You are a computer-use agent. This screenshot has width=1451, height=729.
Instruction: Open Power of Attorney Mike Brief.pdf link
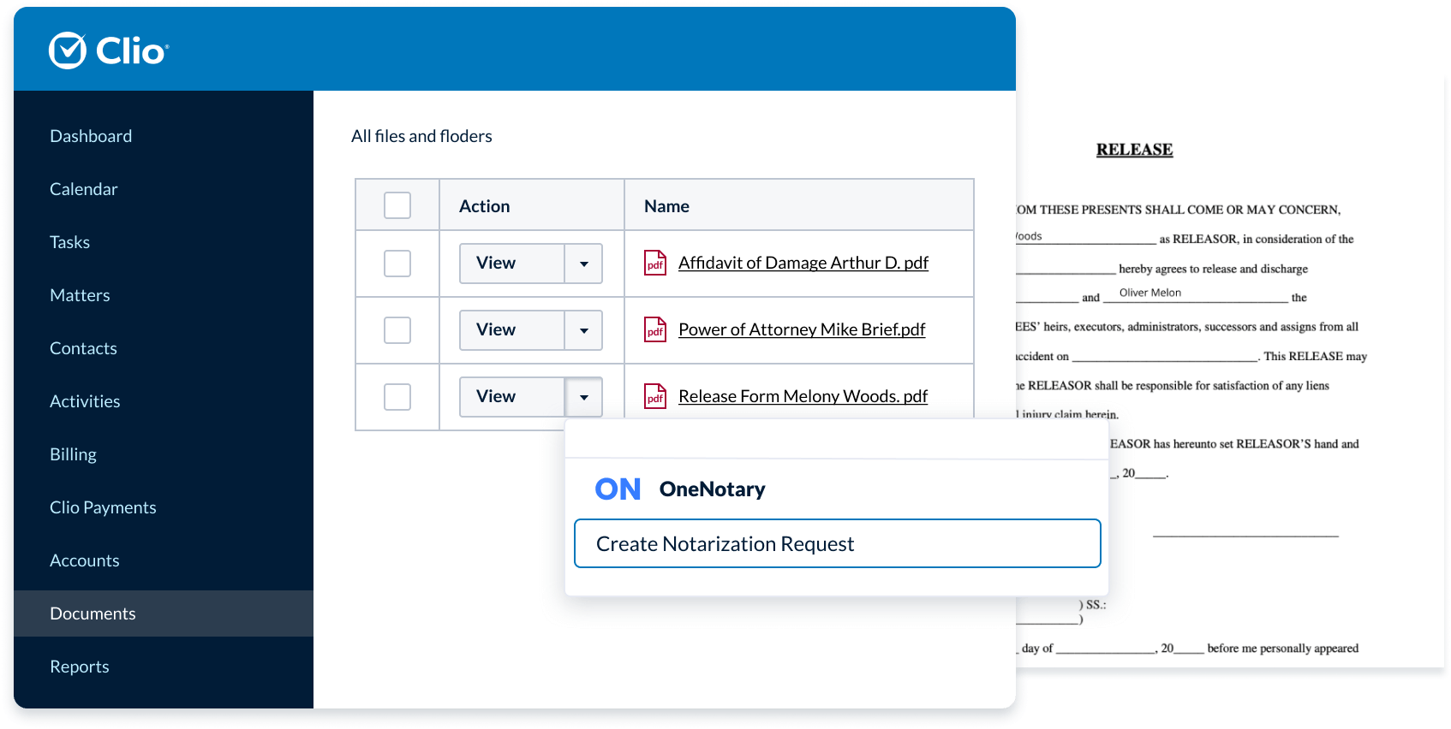click(x=802, y=329)
